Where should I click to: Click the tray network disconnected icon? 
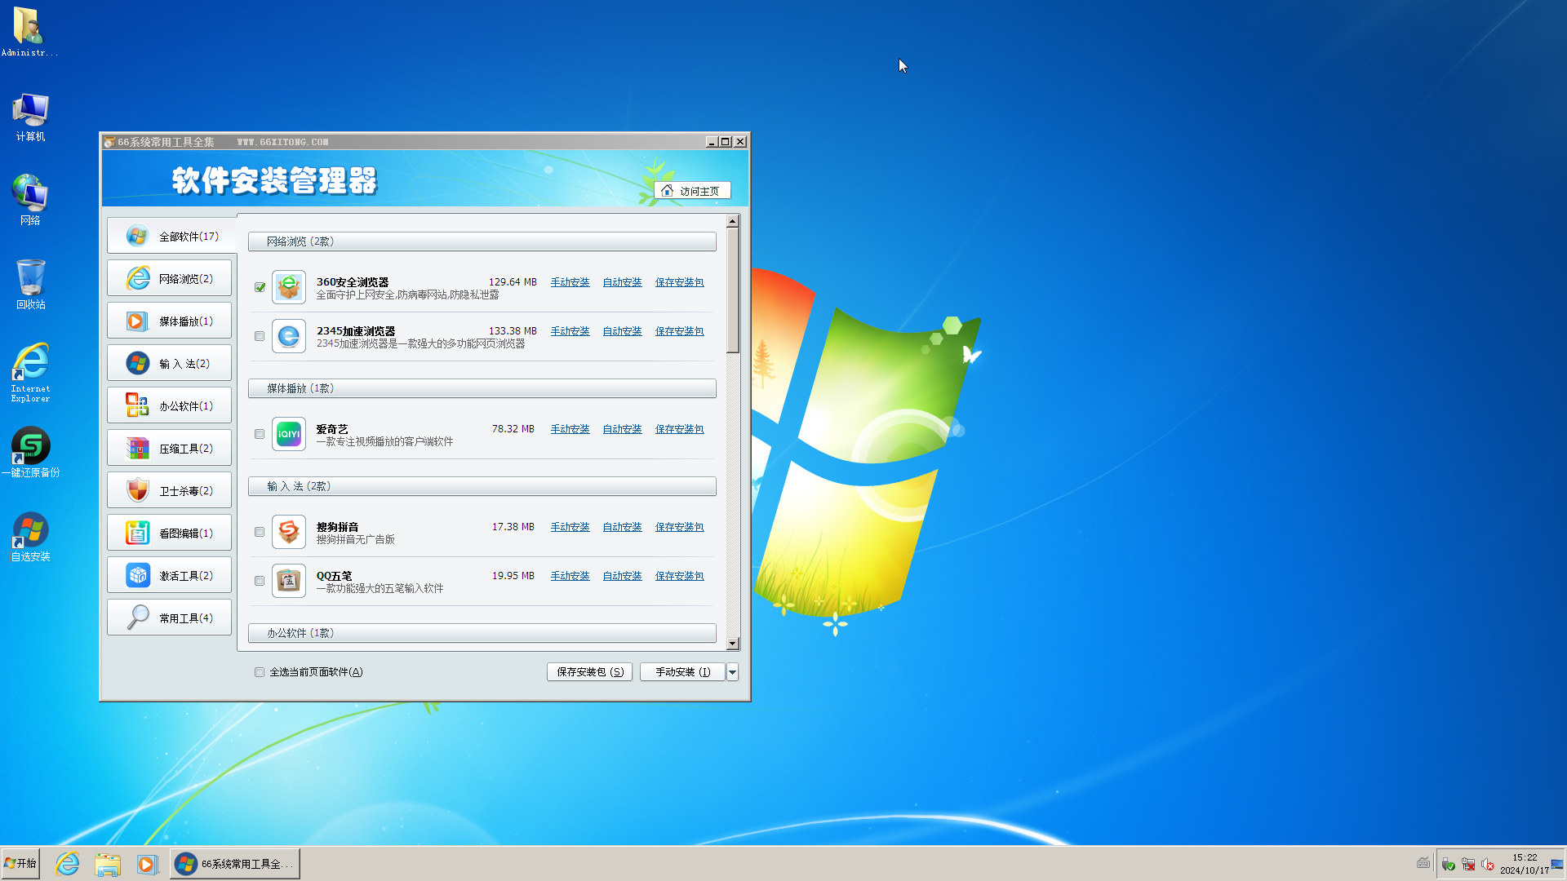coord(1468,865)
